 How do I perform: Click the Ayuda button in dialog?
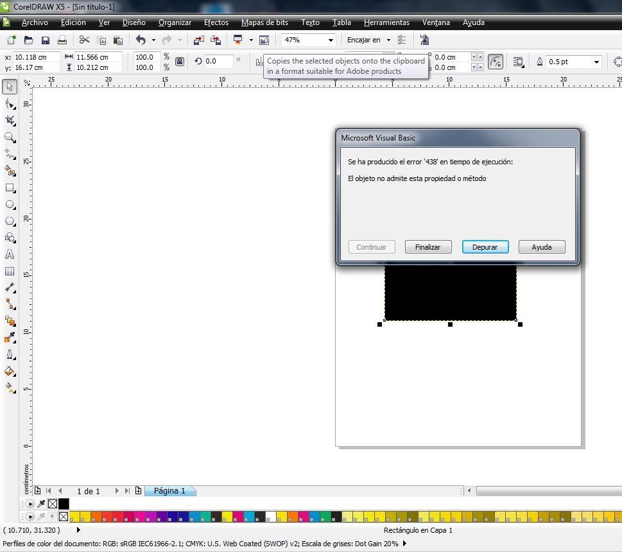[542, 247]
